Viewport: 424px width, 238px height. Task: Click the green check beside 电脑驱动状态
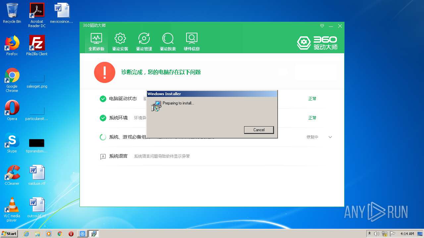(x=103, y=99)
